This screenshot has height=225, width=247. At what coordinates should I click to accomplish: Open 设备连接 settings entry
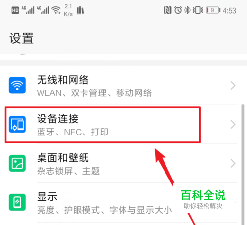coord(123,125)
